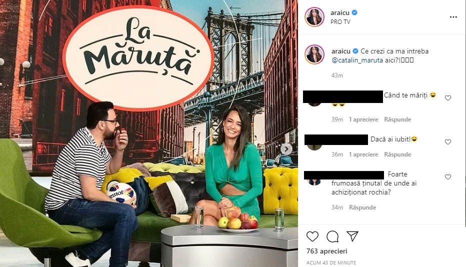
Task: Open the araicu username in header
Action: pos(340,13)
